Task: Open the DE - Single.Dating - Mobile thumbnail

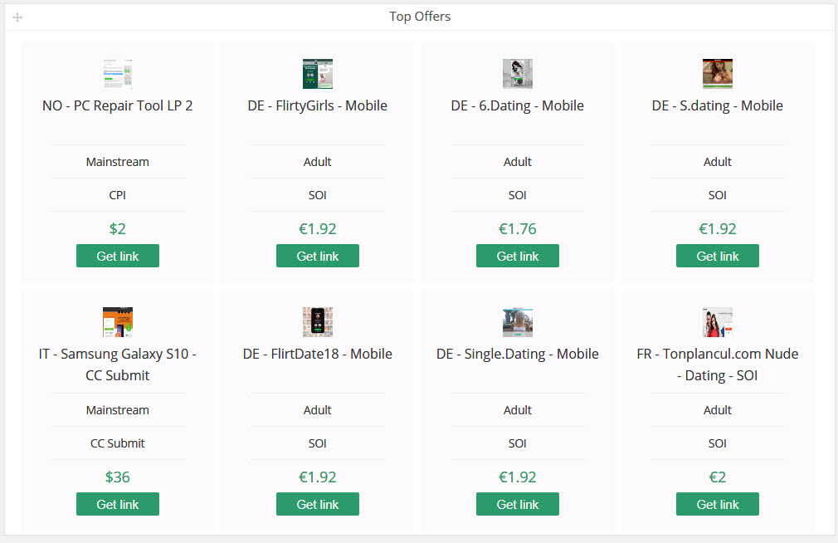Action: (x=518, y=322)
